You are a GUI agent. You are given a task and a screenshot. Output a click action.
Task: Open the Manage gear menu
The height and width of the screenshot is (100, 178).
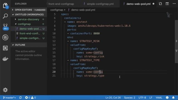pos(5,90)
